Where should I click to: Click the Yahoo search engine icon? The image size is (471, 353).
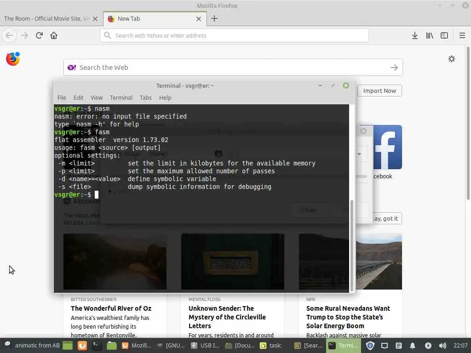point(71,68)
